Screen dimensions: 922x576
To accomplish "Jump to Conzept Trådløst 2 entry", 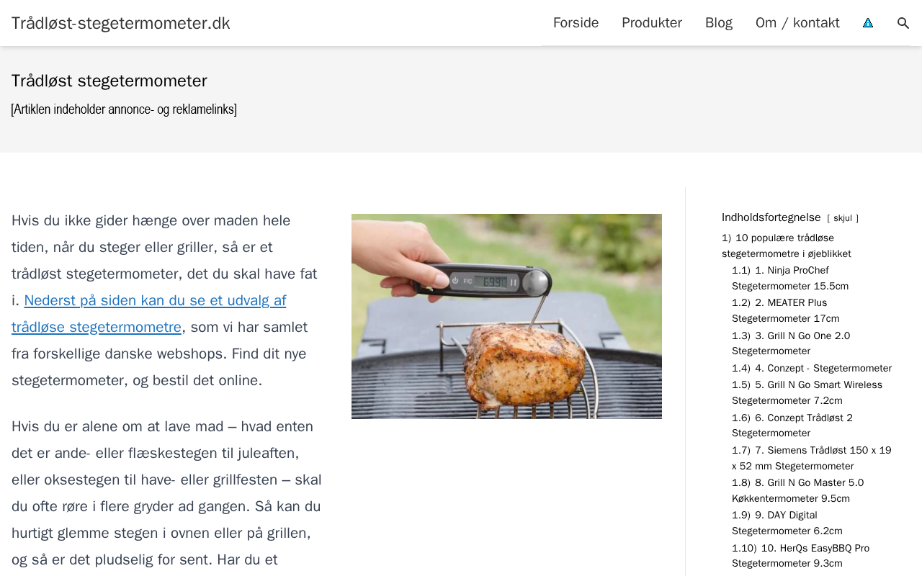I will click(x=792, y=426).
